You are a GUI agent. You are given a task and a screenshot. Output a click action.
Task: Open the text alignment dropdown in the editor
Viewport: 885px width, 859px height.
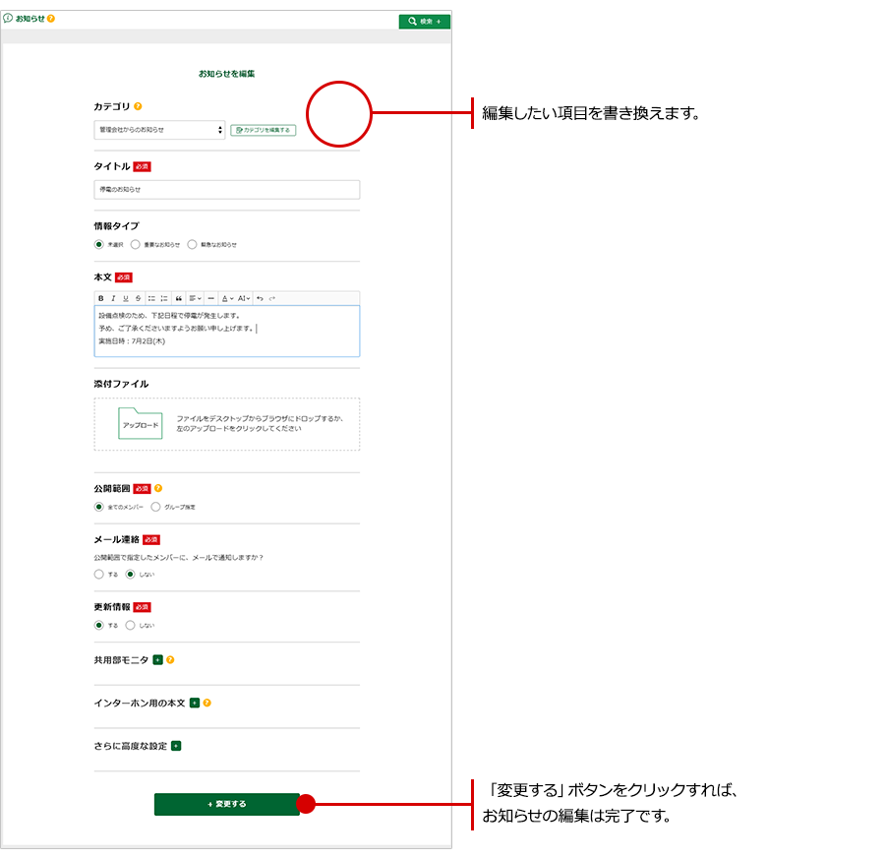[195, 298]
